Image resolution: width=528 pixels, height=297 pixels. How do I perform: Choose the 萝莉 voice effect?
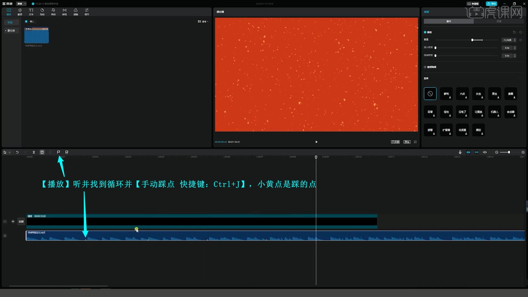click(x=446, y=94)
